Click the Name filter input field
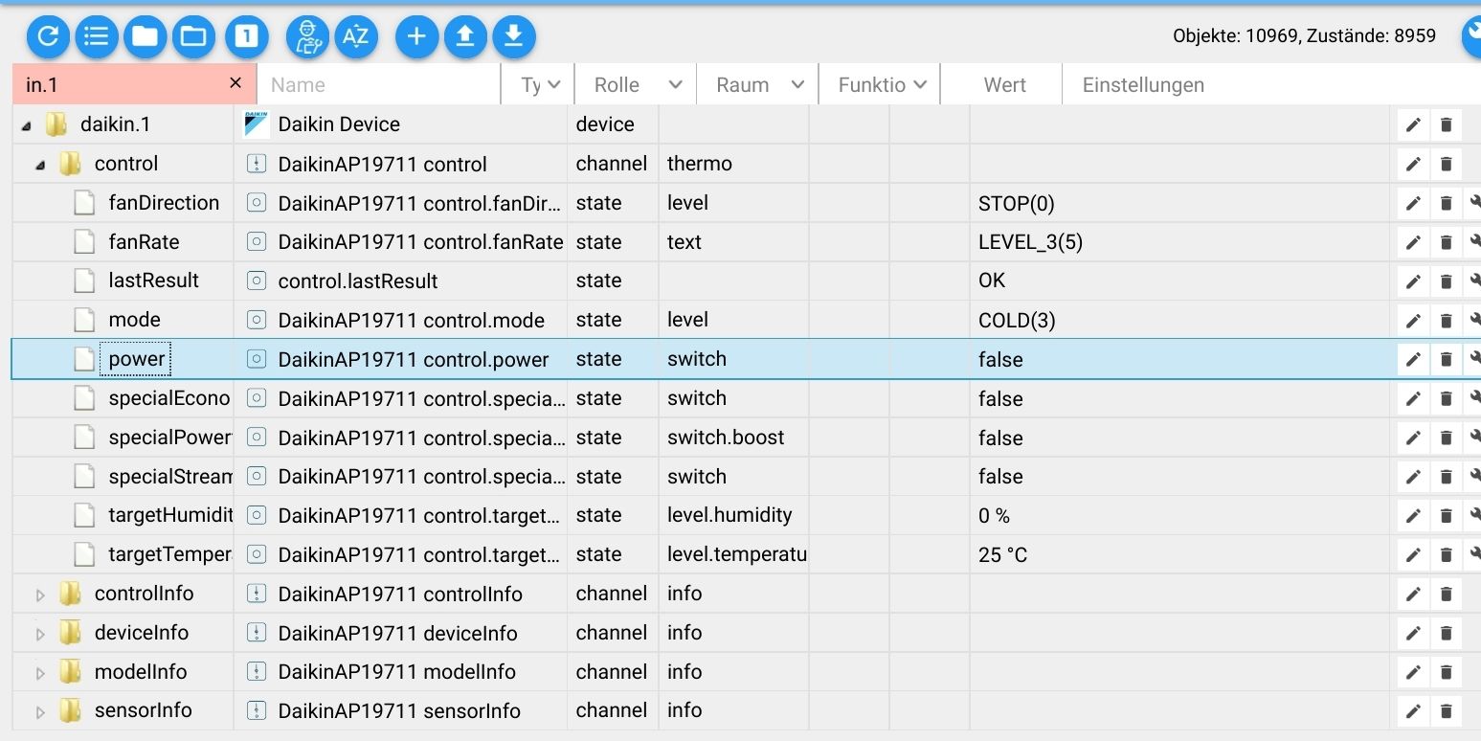This screenshot has width=1481, height=741. (x=378, y=84)
